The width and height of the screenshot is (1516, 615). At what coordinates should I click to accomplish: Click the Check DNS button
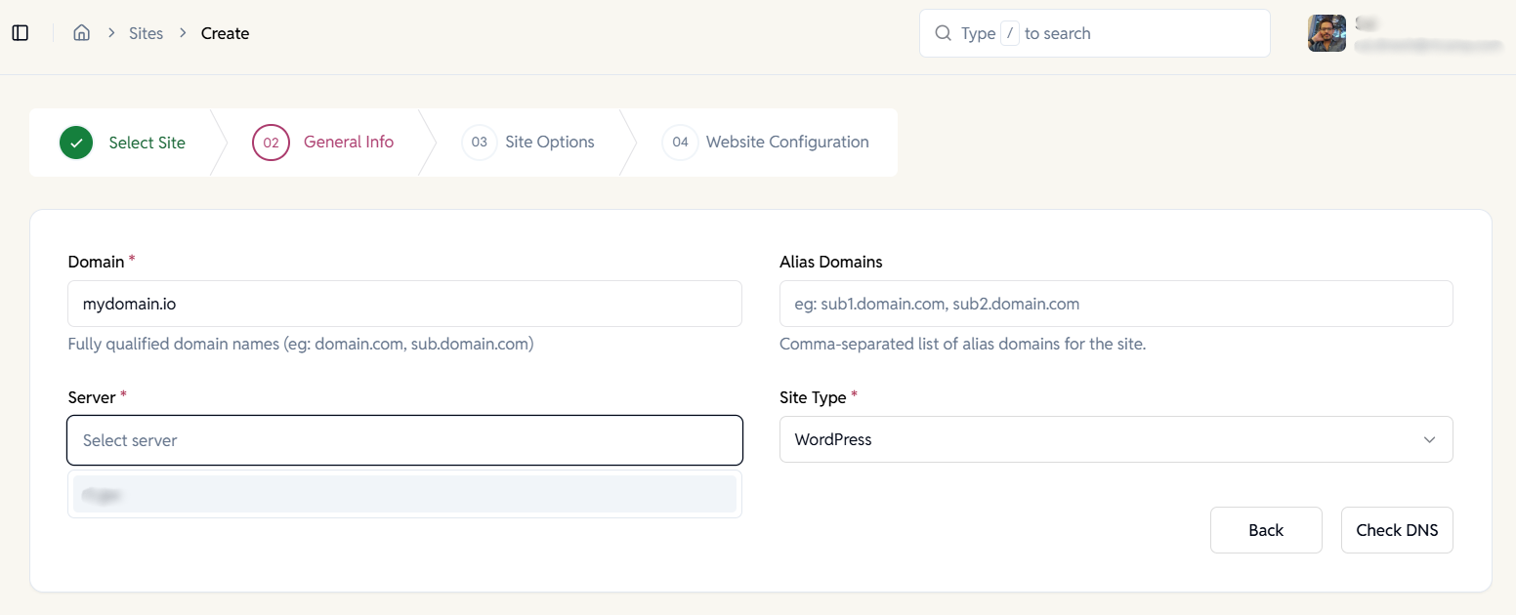click(x=1397, y=529)
